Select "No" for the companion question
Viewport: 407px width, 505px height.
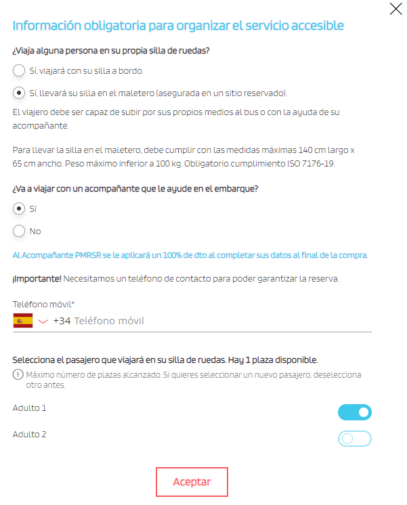20,232
